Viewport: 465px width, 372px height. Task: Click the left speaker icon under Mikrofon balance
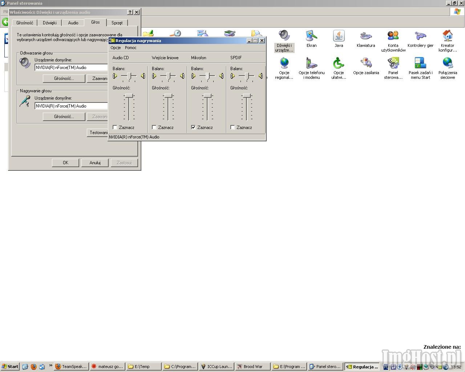click(x=194, y=76)
